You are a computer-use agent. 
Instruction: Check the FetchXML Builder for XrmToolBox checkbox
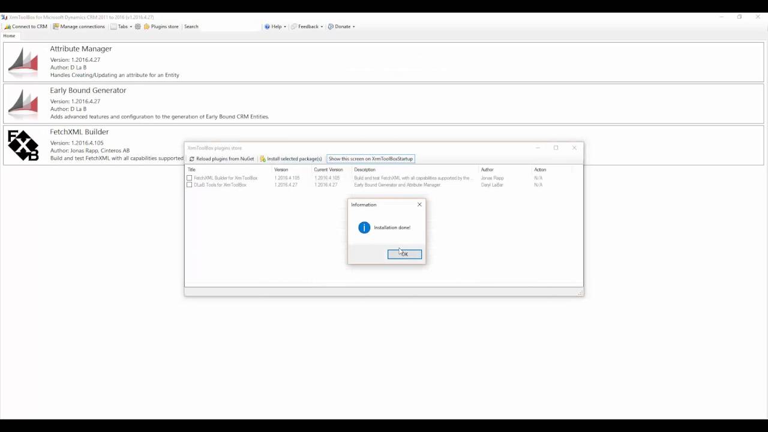190,178
